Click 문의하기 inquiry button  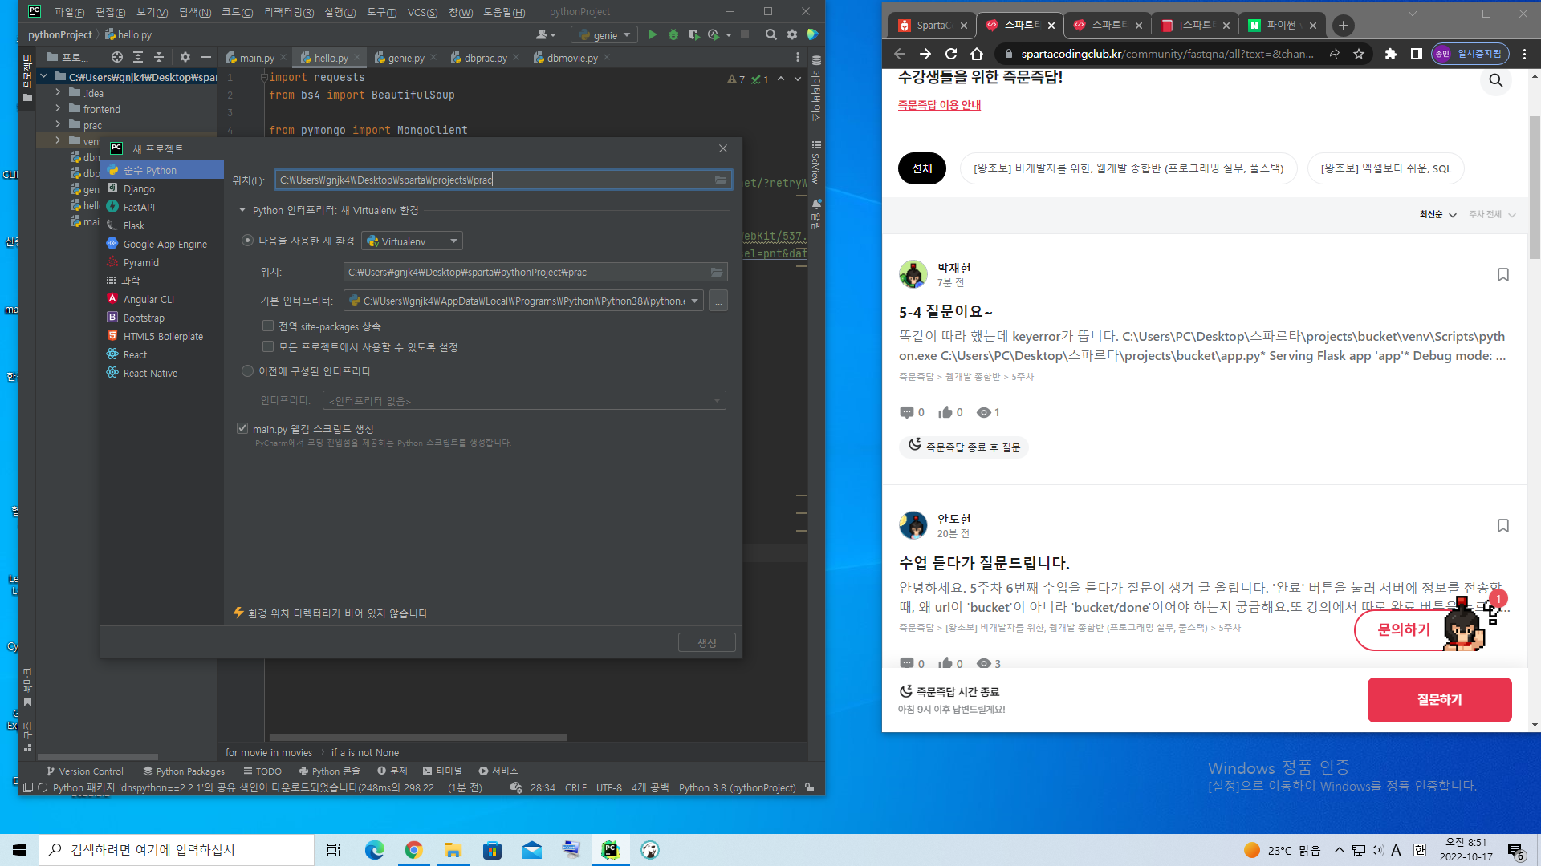pos(1404,629)
